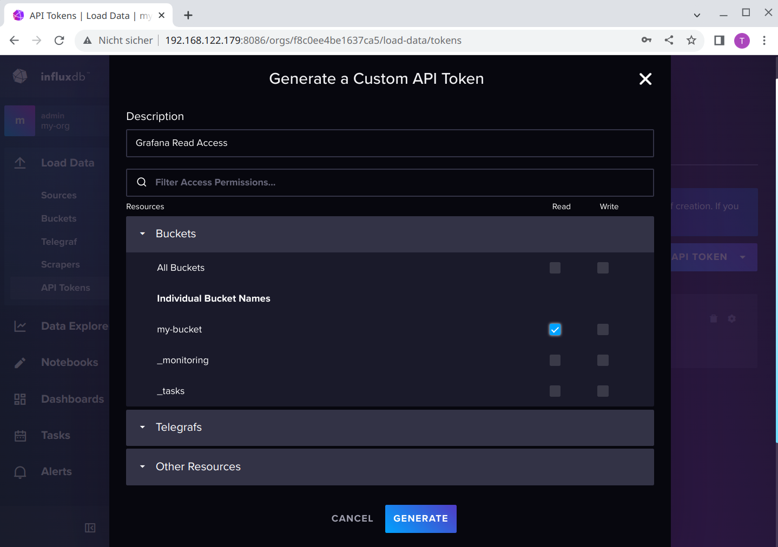Bookmark this page with star icon

click(x=691, y=40)
